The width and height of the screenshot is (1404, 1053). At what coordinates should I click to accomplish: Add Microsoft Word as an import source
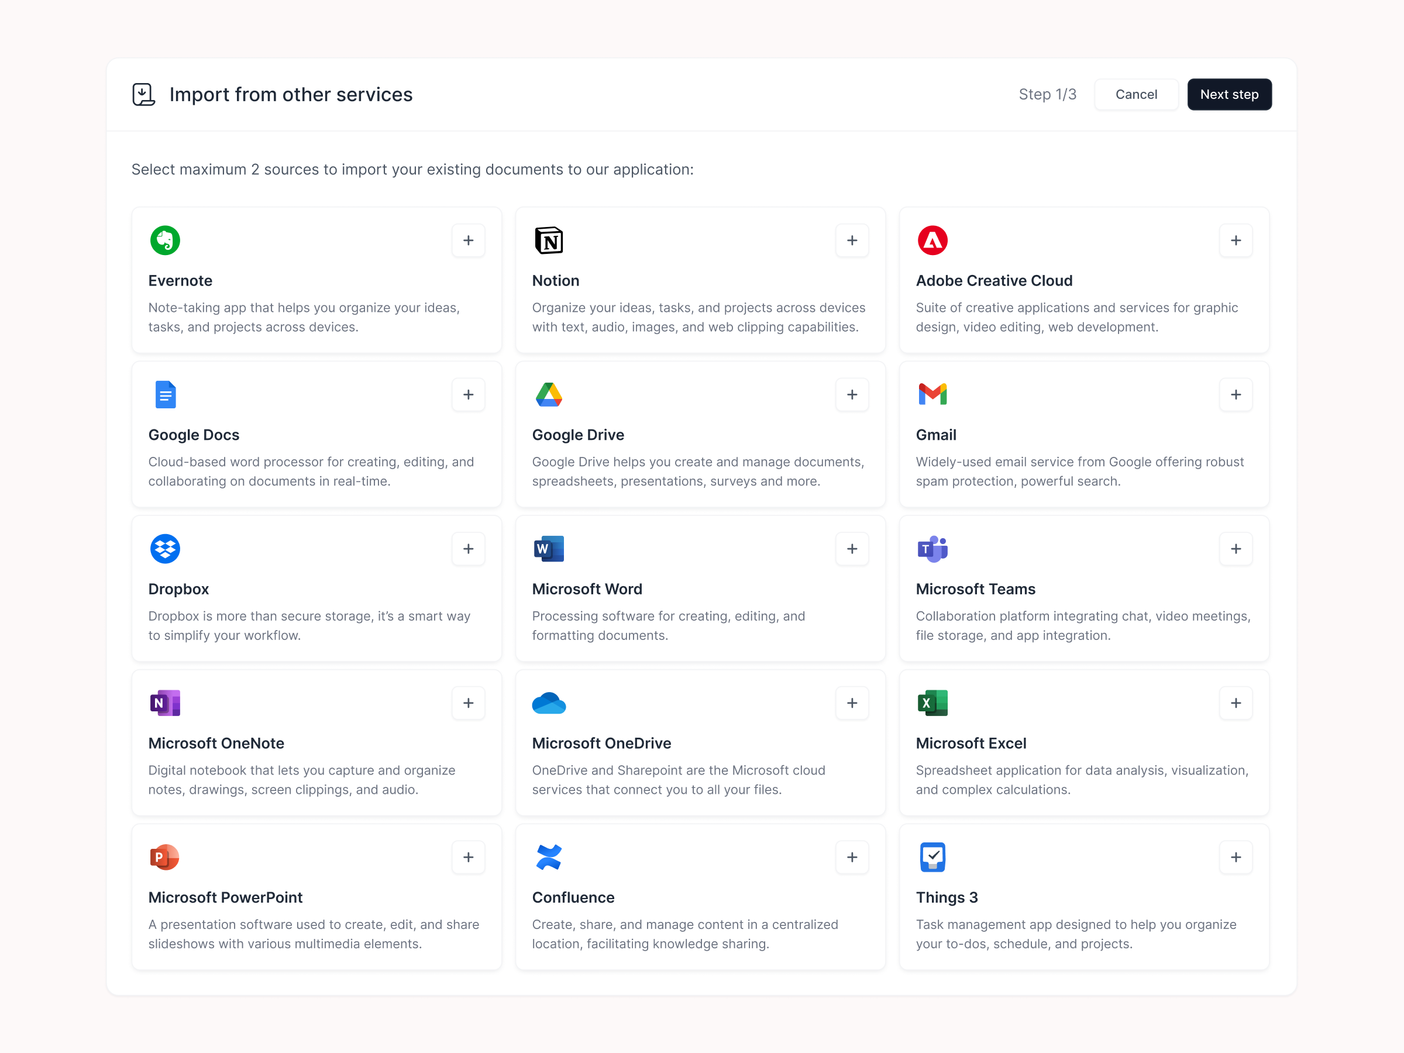pyautogui.click(x=852, y=548)
